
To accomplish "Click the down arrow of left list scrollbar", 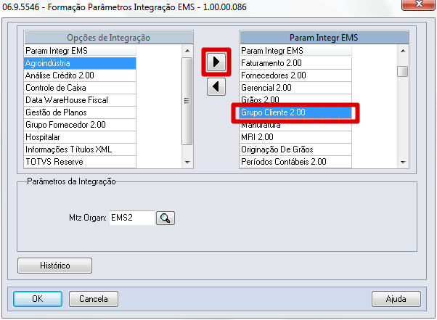I will tap(187, 162).
